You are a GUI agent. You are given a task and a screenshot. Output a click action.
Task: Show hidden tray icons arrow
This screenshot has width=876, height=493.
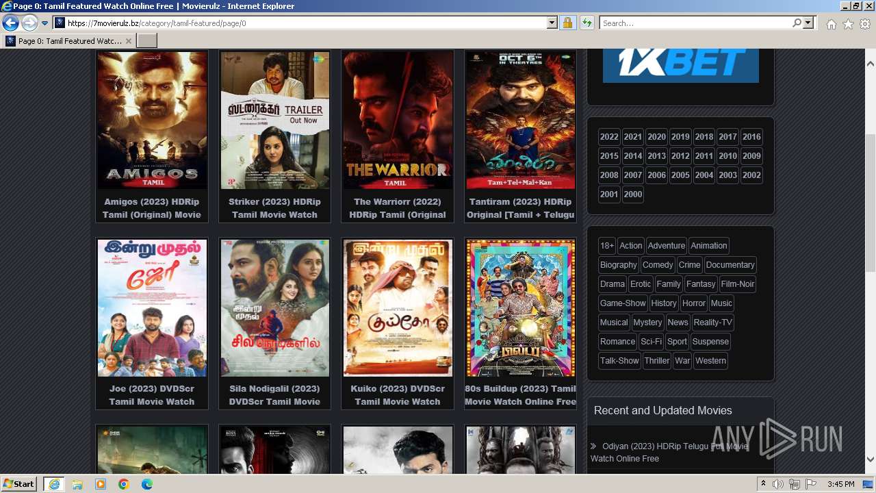coord(763,484)
